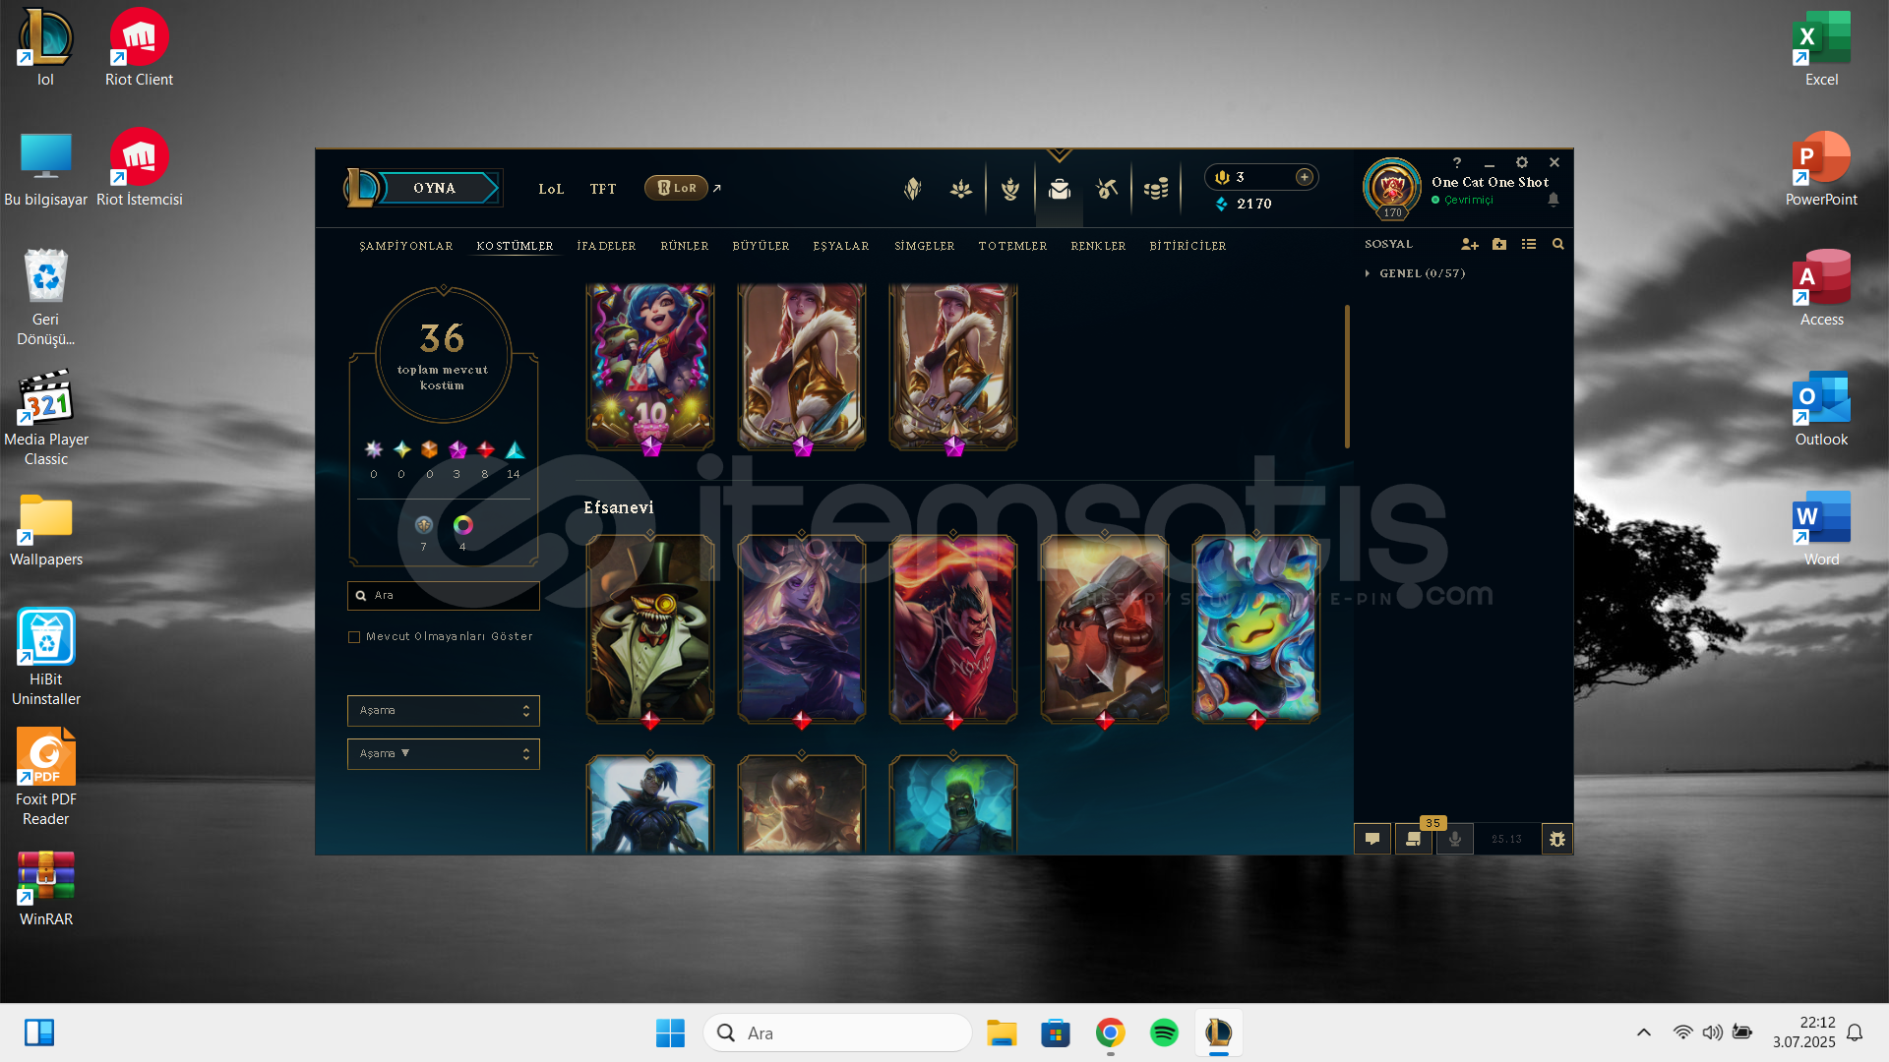The width and height of the screenshot is (1889, 1062).
Task: Open the upper Aşama grouping dropdown
Action: [x=444, y=711]
